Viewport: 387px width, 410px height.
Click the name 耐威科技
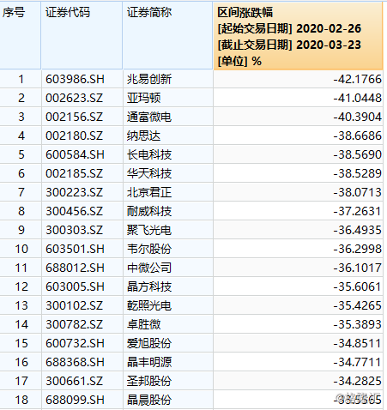coord(149,211)
